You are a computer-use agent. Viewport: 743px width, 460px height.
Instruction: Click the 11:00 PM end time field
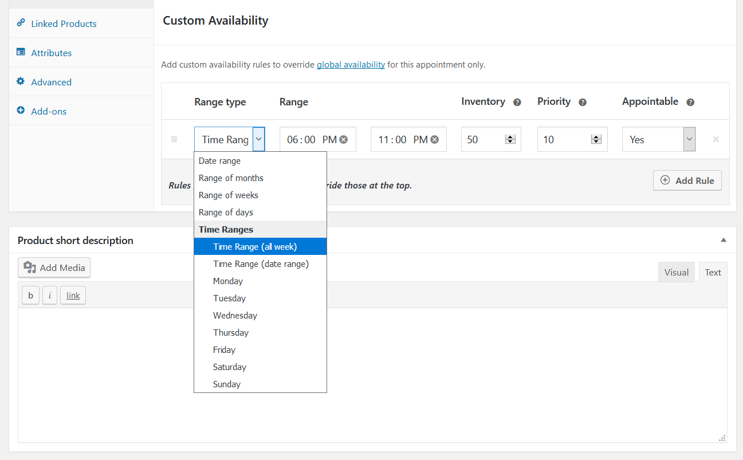click(408, 139)
